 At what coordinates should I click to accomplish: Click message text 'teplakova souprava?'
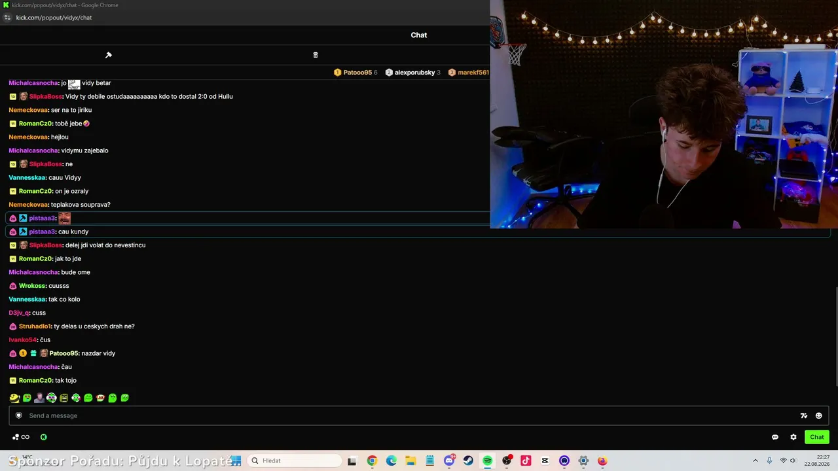click(81, 205)
